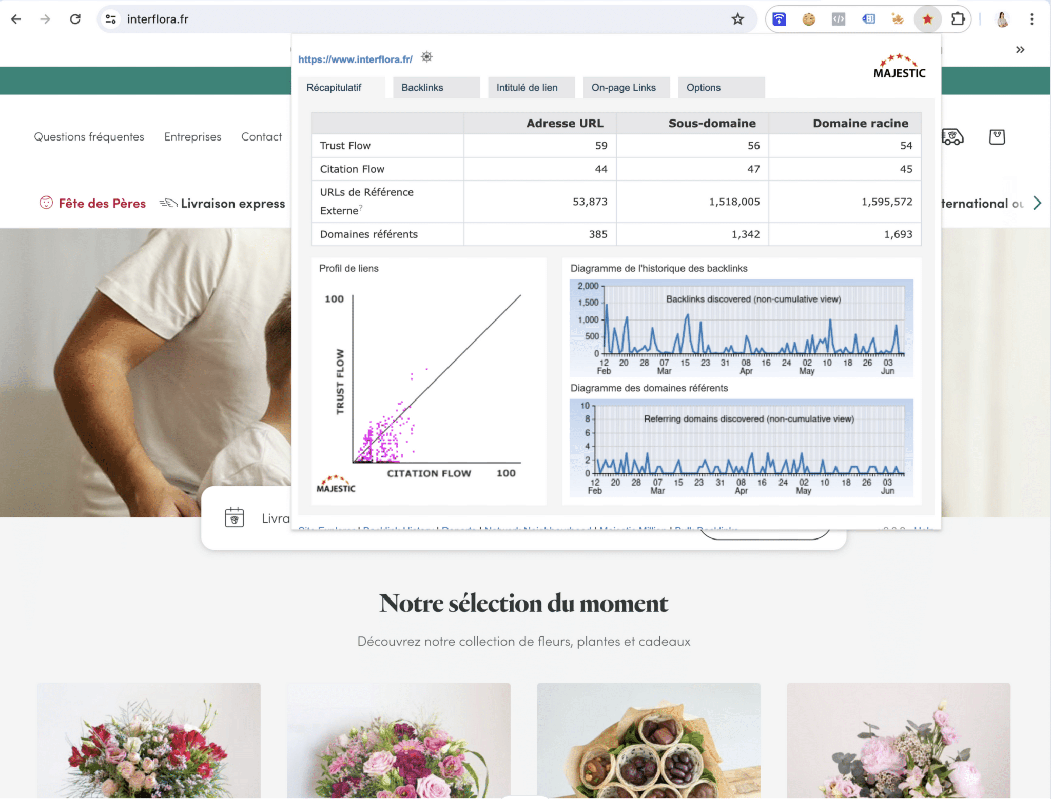This screenshot has height=799, width=1051.
Task: Open the Intitulé de lien tab
Action: [x=531, y=88]
